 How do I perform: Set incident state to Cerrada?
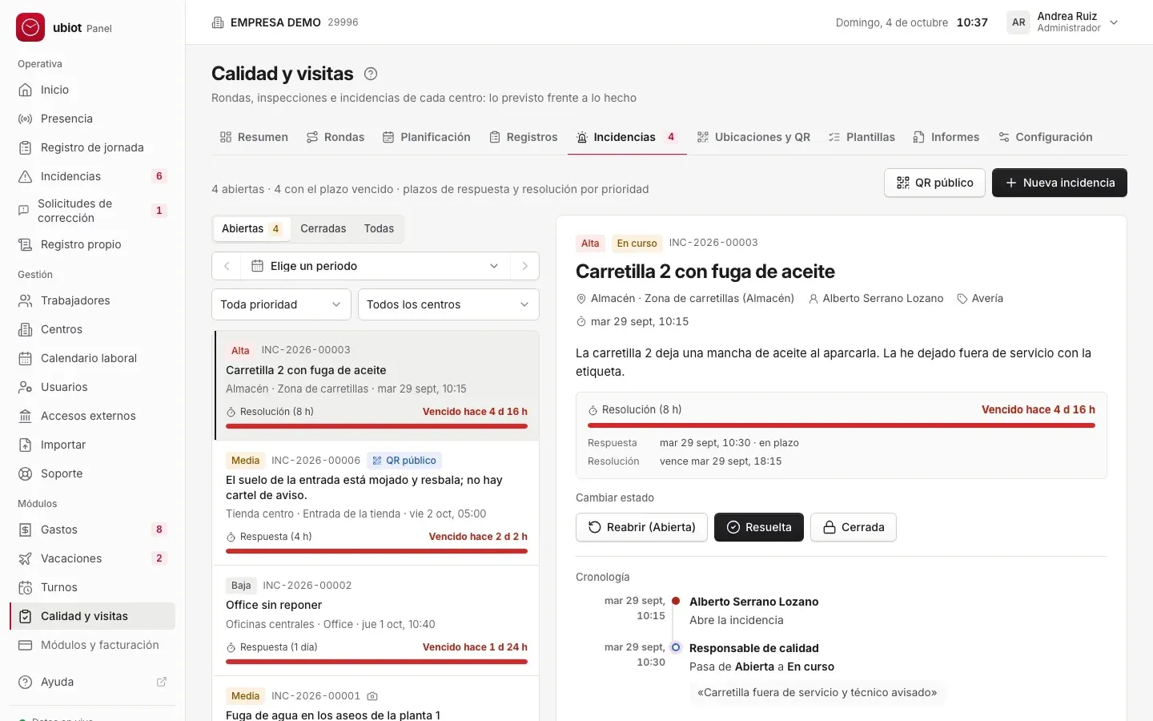click(854, 527)
